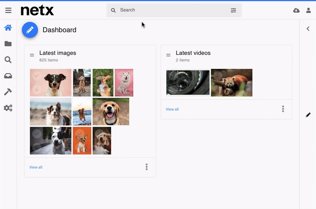
Task: Open the sidebar Search magnifier icon
Action: [x=8, y=60]
